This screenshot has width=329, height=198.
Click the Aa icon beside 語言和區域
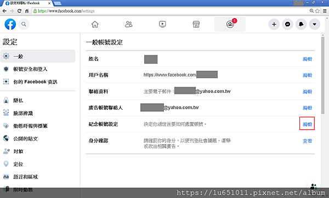6,177
